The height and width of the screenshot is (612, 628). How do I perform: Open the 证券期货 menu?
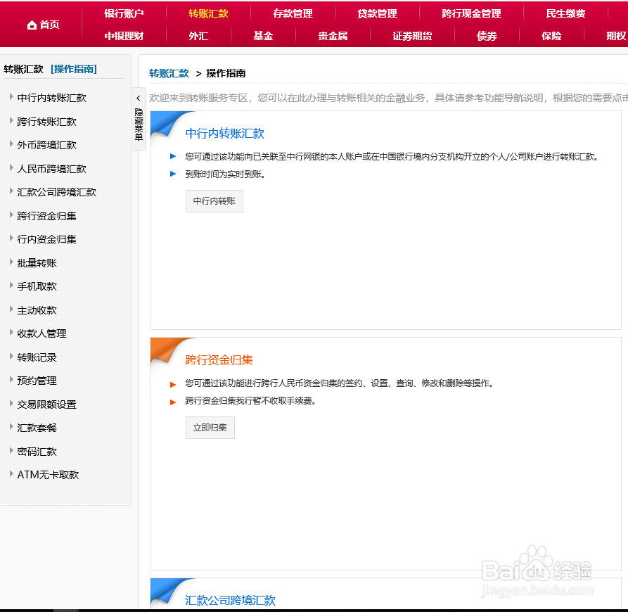[x=412, y=36]
